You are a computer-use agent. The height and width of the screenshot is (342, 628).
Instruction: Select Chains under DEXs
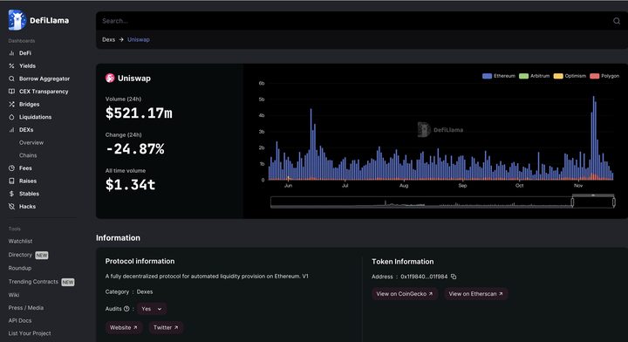(x=28, y=155)
